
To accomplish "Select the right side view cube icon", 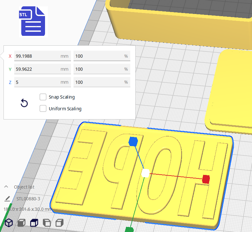I will (x=60, y=223).
